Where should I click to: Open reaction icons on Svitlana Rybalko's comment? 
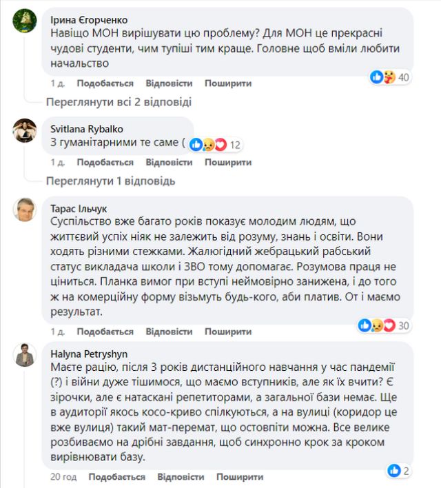[207, 145]
